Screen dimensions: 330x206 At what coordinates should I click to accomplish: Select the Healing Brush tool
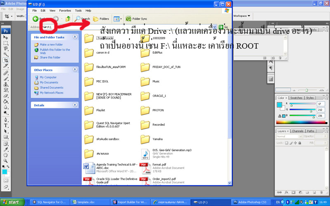(x=6, y=73)
